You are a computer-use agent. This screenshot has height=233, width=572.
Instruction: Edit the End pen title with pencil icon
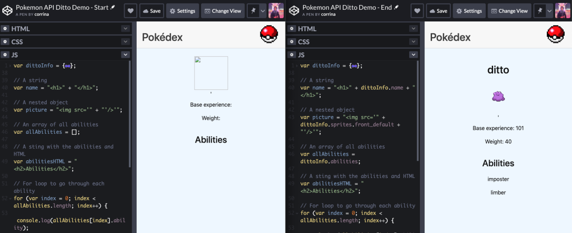point(397,7)
